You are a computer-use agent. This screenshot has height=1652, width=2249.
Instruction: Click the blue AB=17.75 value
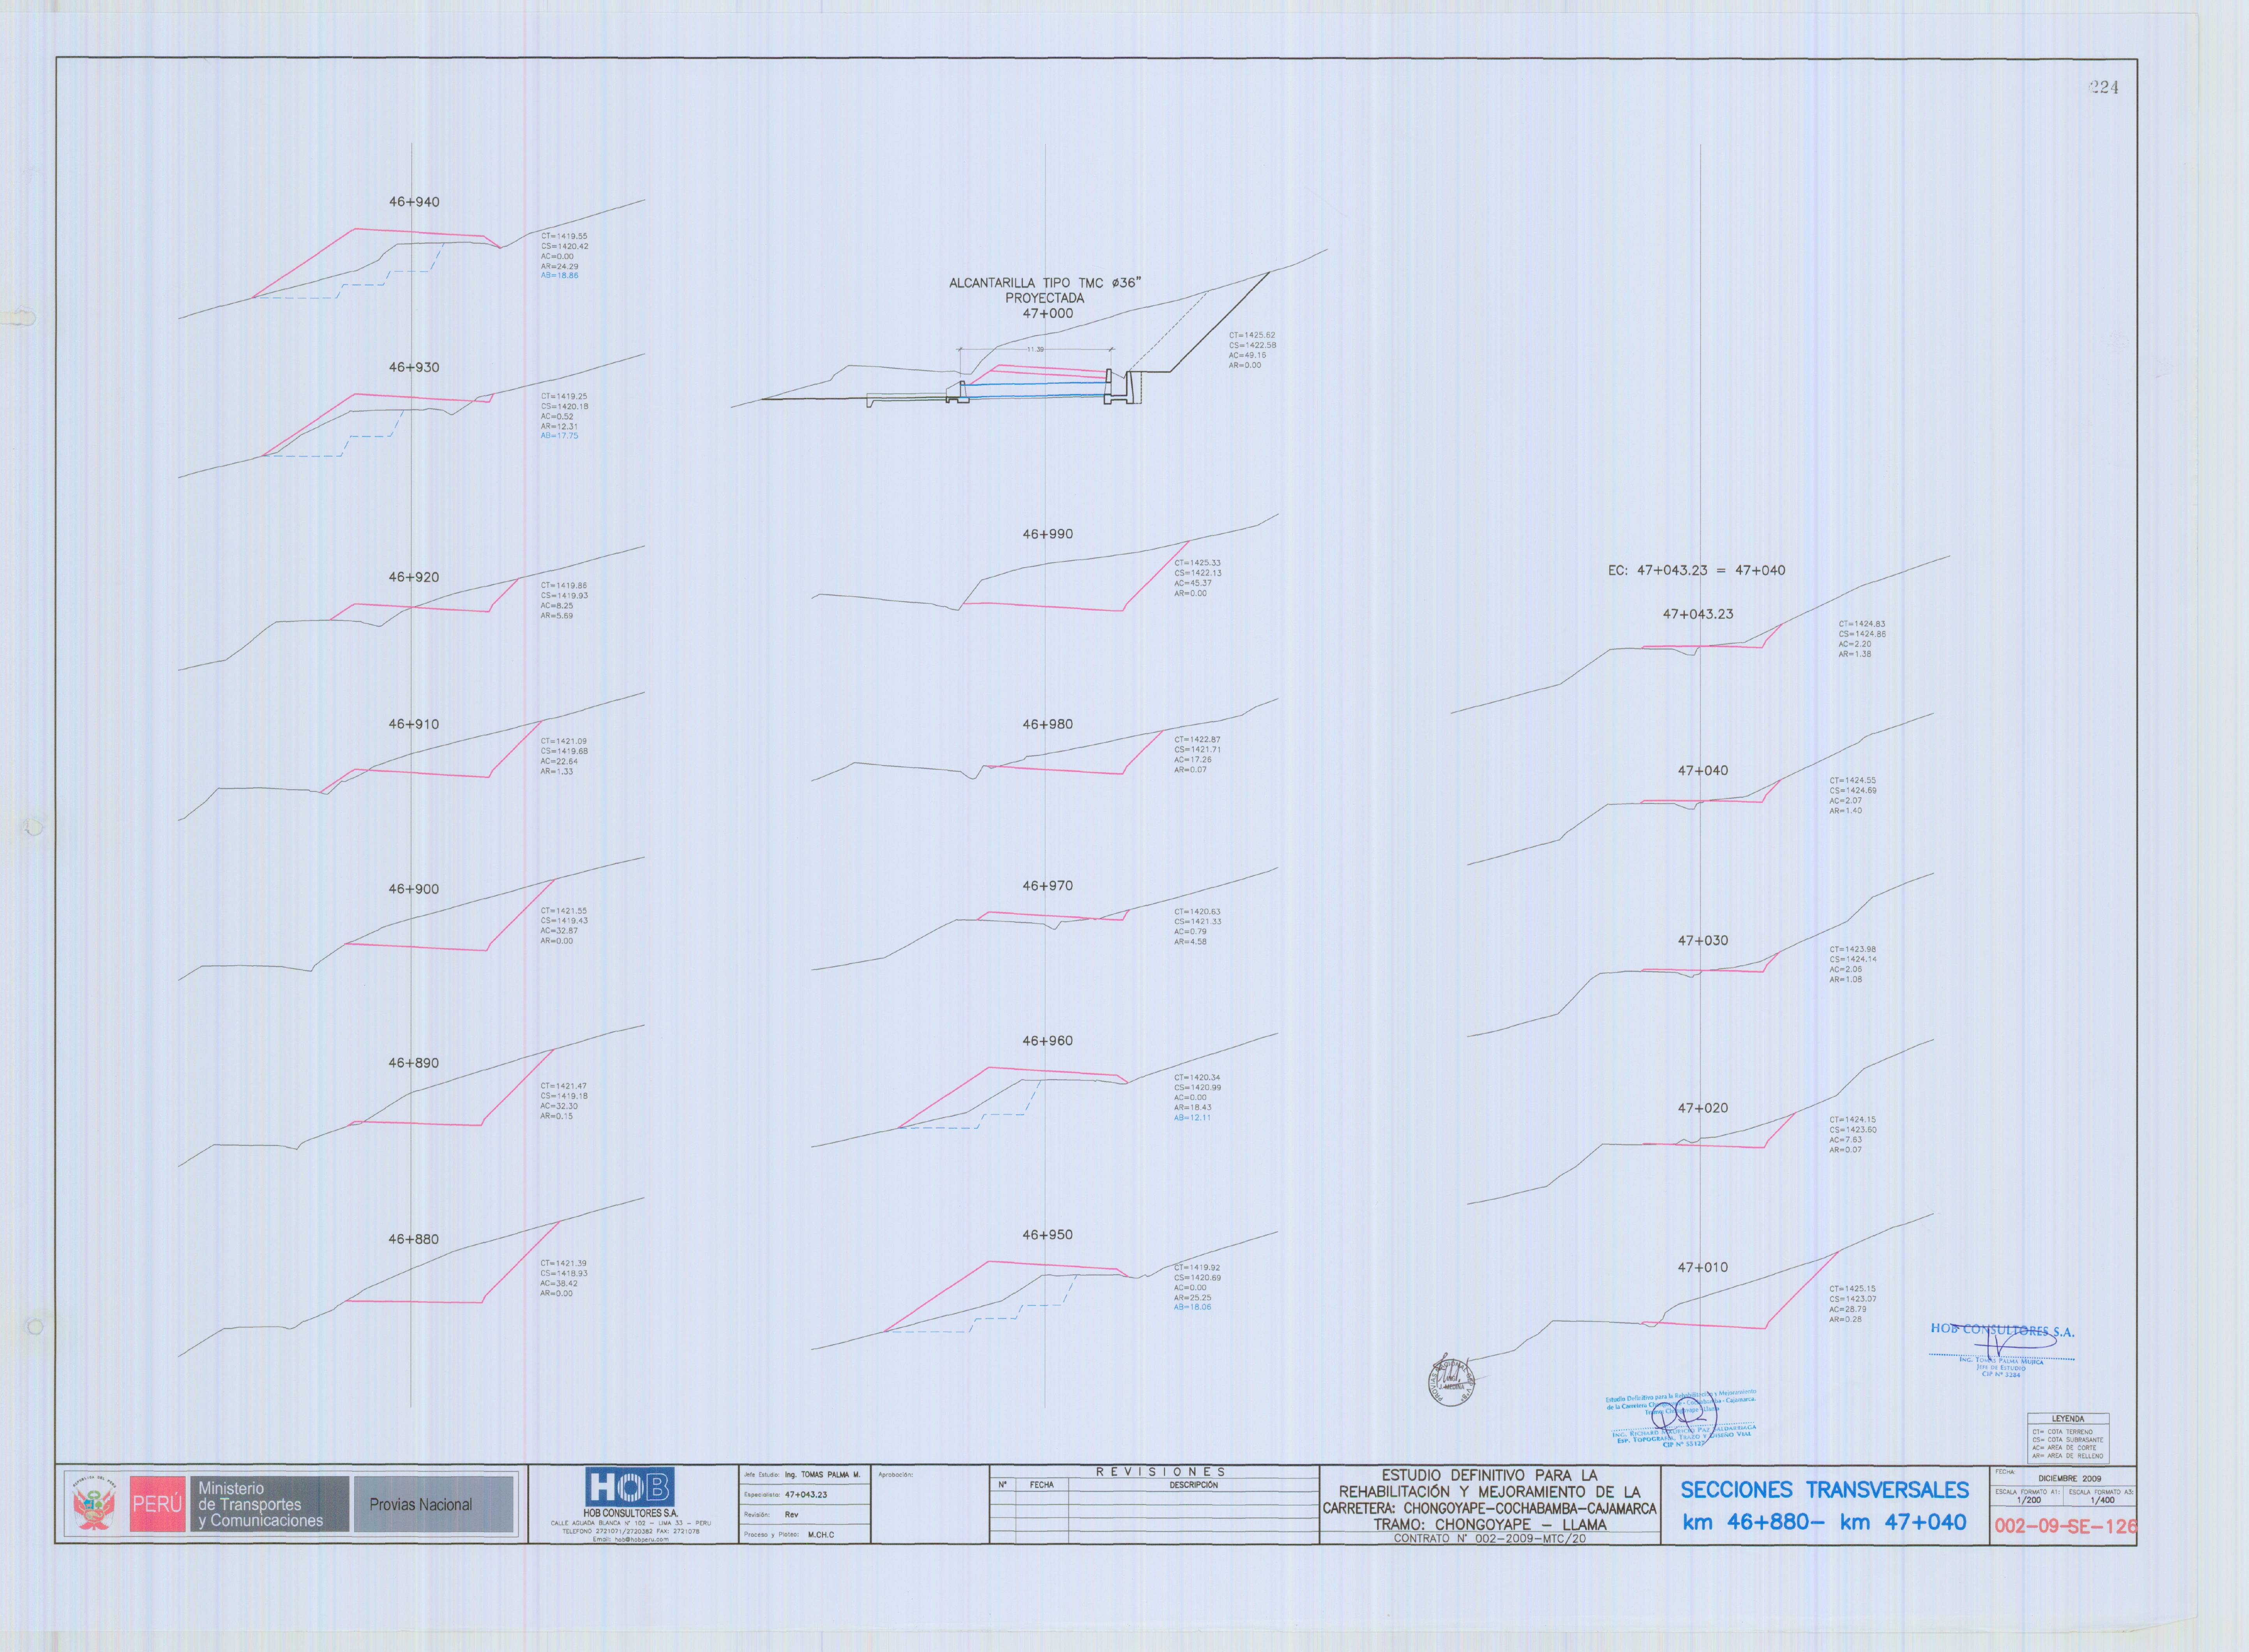(x=559, y=436)
